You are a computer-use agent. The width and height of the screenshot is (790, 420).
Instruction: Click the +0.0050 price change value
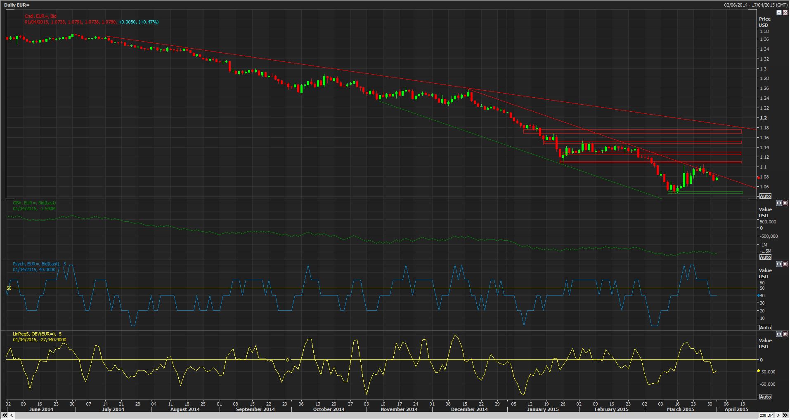tap(127, 22)
